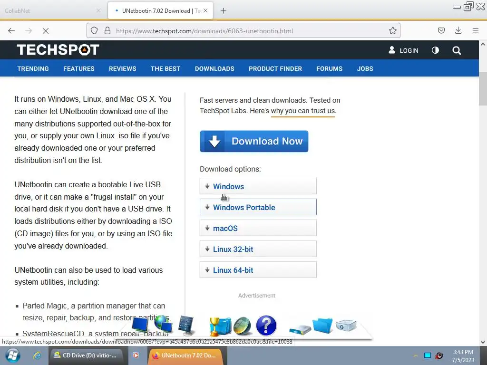Image resolution: width=487 pixels, height=365 pixels.
Task: Select the Linux 32-bit download option
Action: tap(258, 249)
